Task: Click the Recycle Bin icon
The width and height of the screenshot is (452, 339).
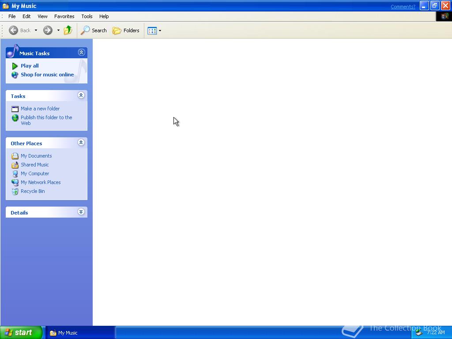Action: point(15,192)
